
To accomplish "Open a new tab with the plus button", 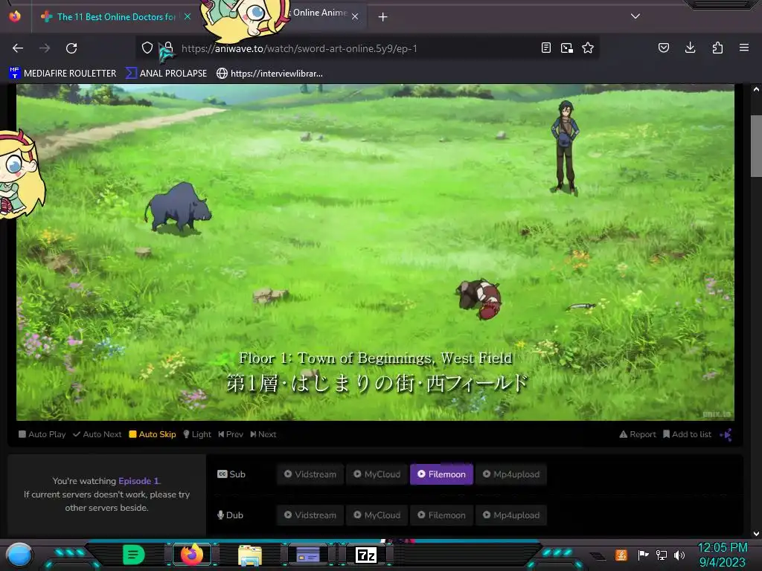I will (383, 17).
